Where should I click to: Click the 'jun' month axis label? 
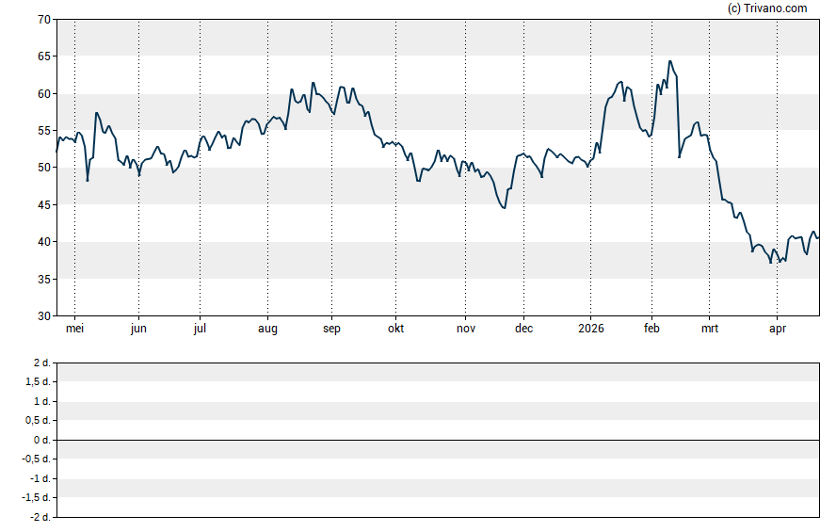(x=138, y=329)
